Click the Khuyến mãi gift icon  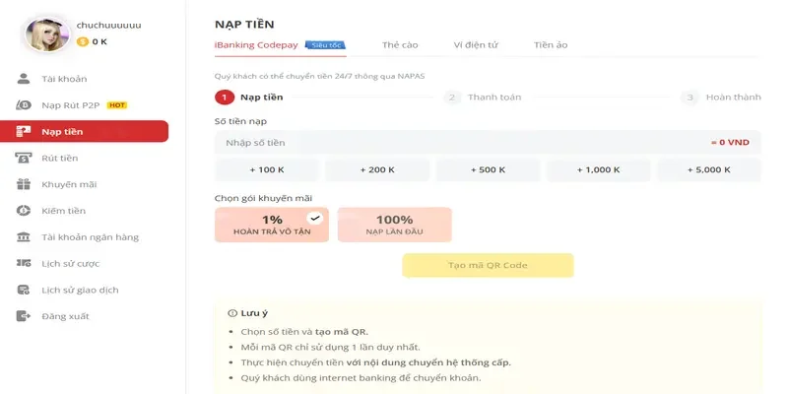tap(24, 184)
